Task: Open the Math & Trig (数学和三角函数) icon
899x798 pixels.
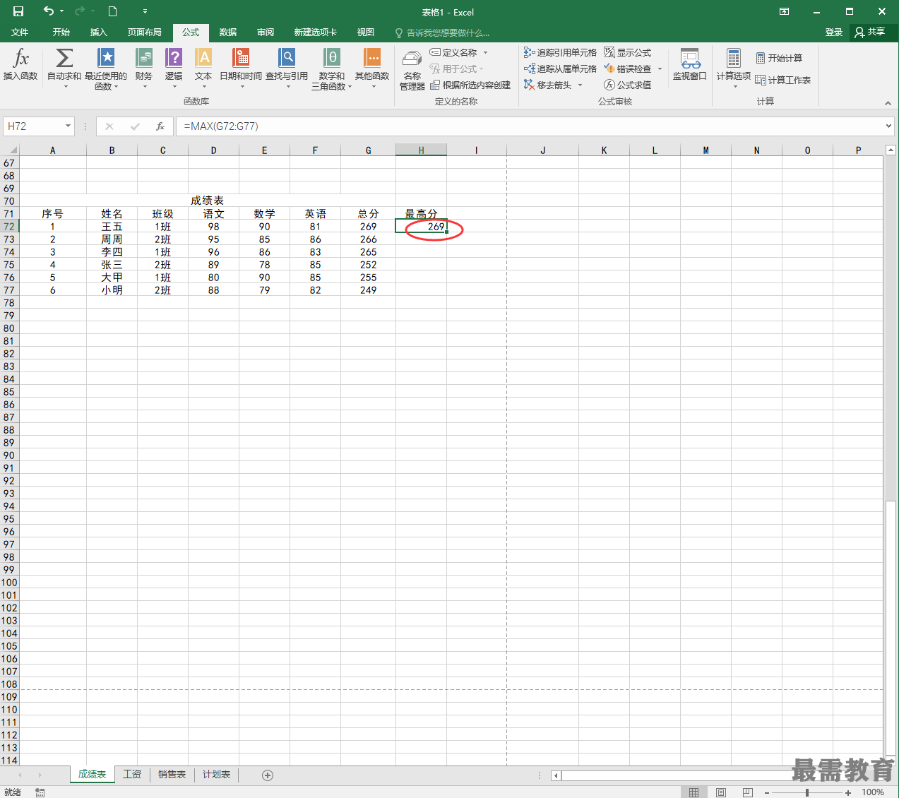Action: (x=332, y=59)
